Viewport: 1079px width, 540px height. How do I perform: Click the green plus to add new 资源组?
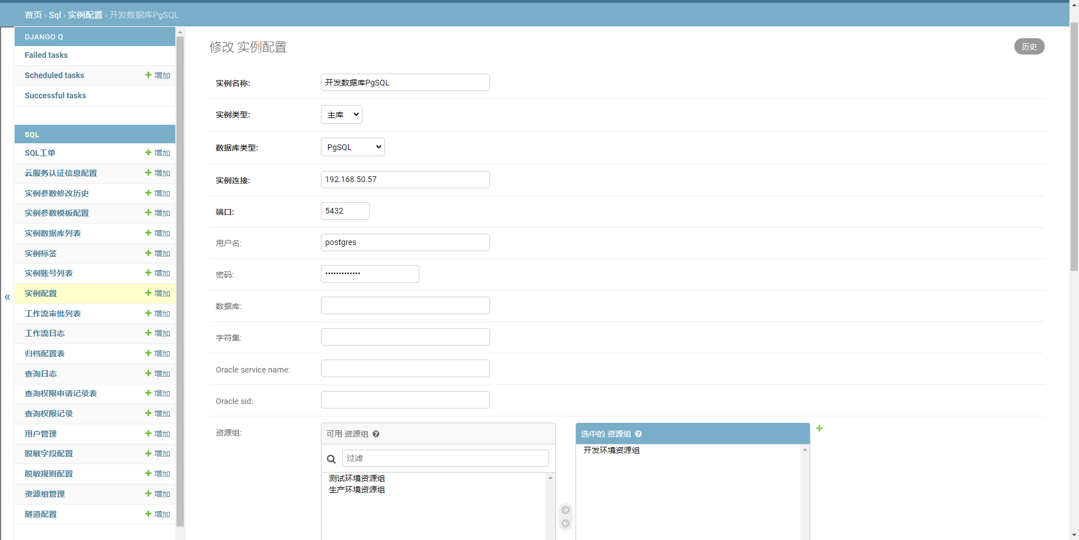[x=819, y=429]
